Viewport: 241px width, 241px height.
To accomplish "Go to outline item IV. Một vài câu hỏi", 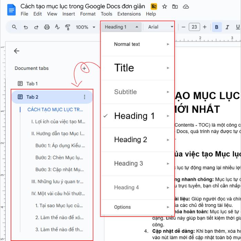I will (58, 193).
